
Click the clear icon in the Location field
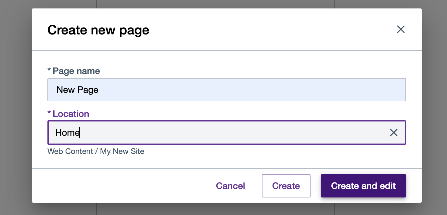(394, 133)
